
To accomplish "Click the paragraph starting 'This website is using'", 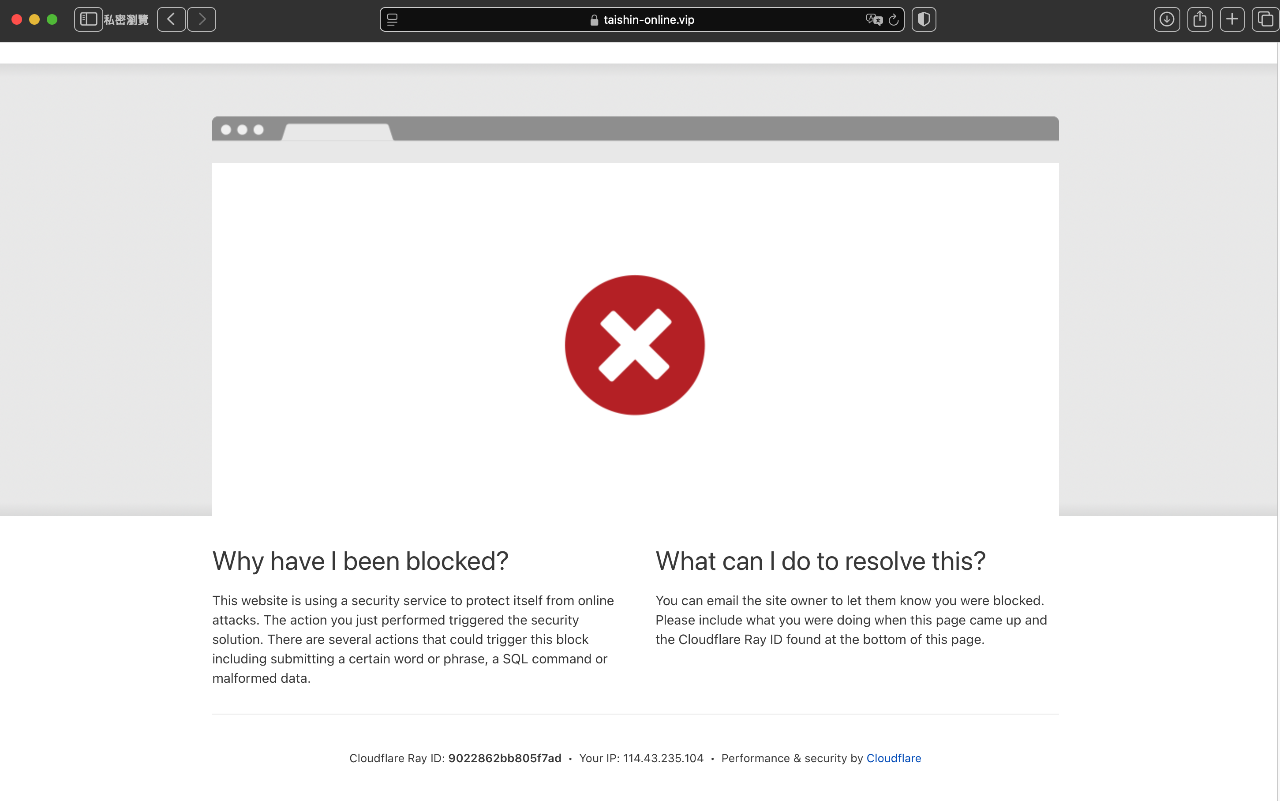I will coord(413,640).
